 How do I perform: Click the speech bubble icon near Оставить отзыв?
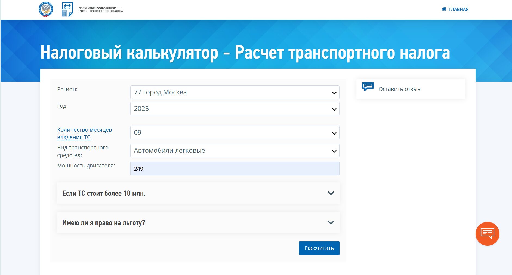[368, 87]
